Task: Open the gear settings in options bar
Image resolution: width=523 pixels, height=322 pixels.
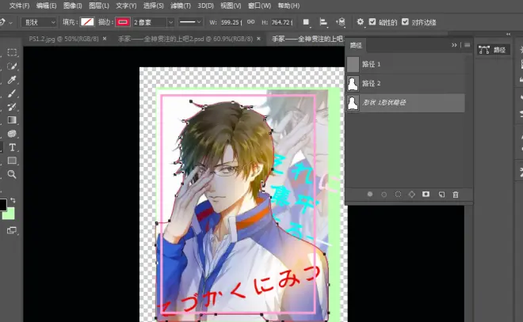Action: tap(360, 22)
